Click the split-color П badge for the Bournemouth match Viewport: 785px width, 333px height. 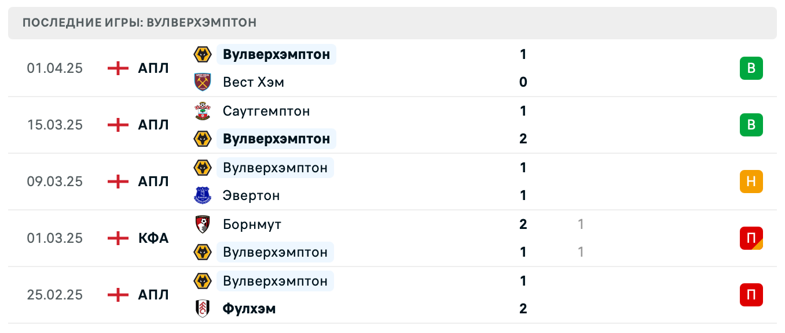[751, 238]
